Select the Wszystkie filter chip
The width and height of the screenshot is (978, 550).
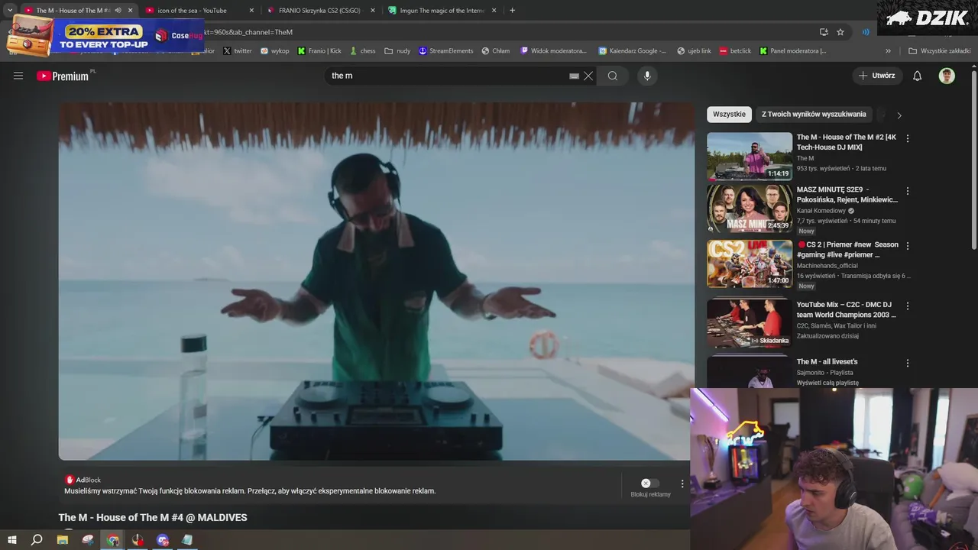(x=729, y=115)
